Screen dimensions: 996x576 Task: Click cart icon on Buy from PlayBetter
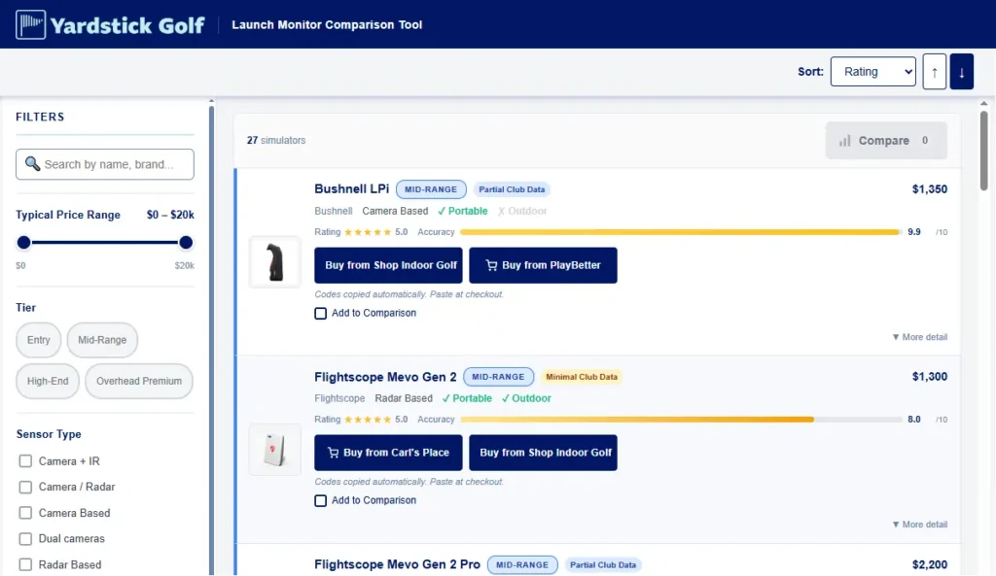[491, 265]
